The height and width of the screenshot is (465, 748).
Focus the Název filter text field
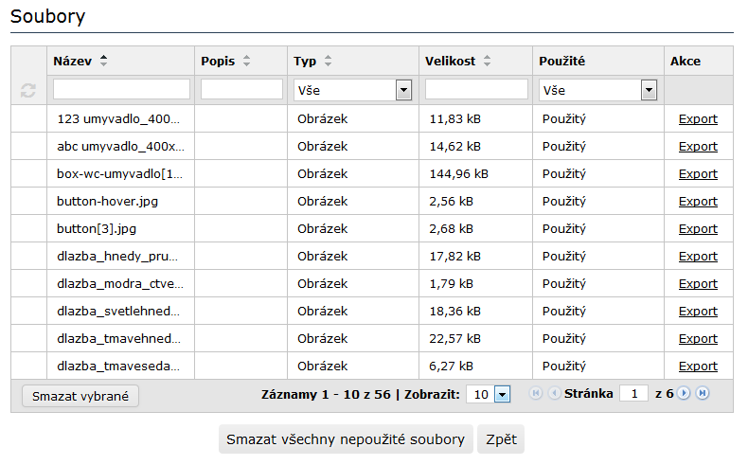coord(121,89)
